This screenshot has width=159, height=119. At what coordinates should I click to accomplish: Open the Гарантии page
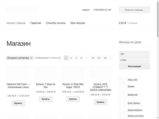(x=36, y=23)
